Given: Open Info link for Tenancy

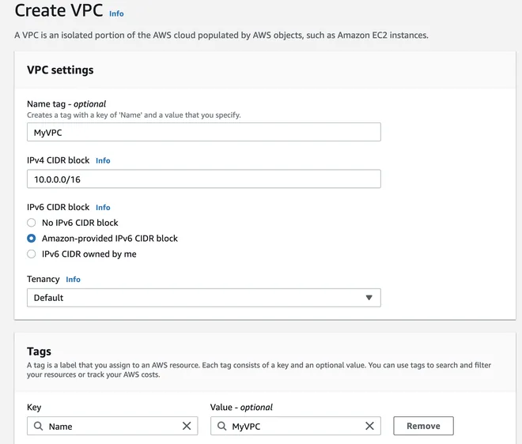Looking at the screenshot, I should [73, 280].
